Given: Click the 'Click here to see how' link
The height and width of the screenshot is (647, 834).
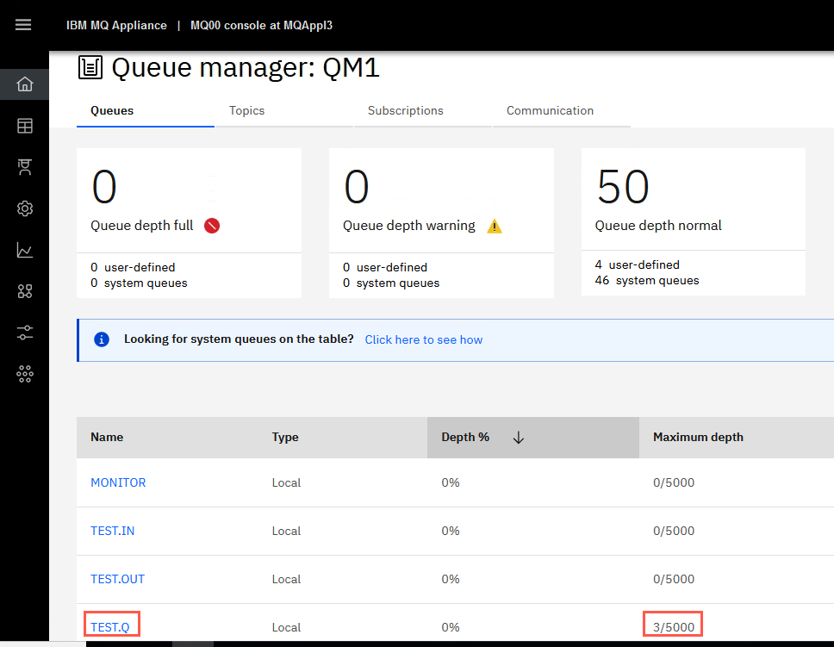Looking at the screenshot, I should click(x=423, y=340).
